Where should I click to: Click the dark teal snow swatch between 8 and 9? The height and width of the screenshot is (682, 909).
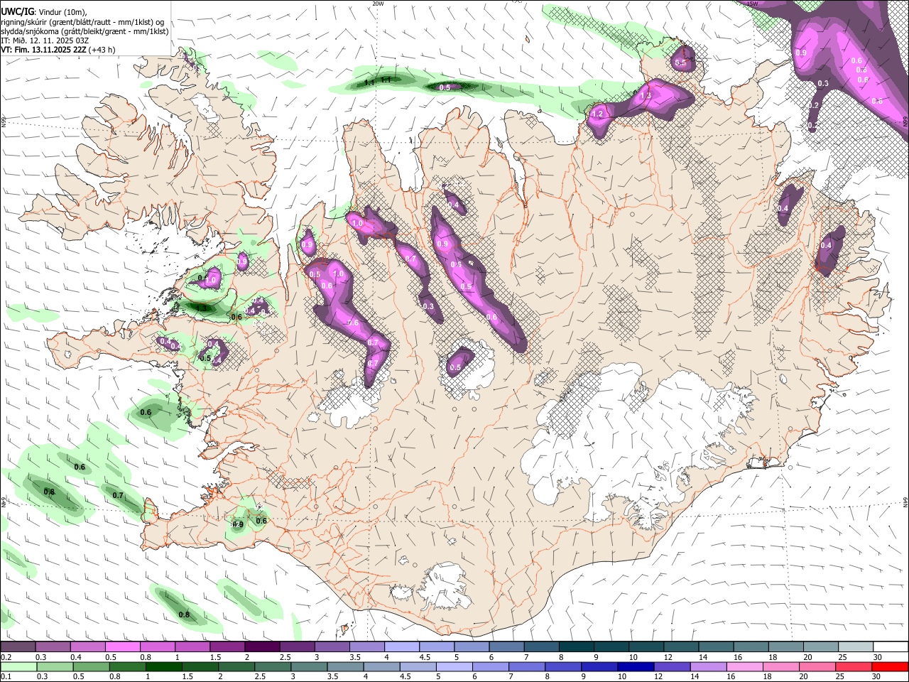pos(577,646)
